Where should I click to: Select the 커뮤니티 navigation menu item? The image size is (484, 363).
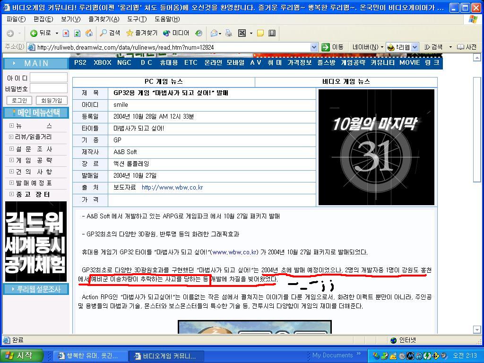(383, 62)
